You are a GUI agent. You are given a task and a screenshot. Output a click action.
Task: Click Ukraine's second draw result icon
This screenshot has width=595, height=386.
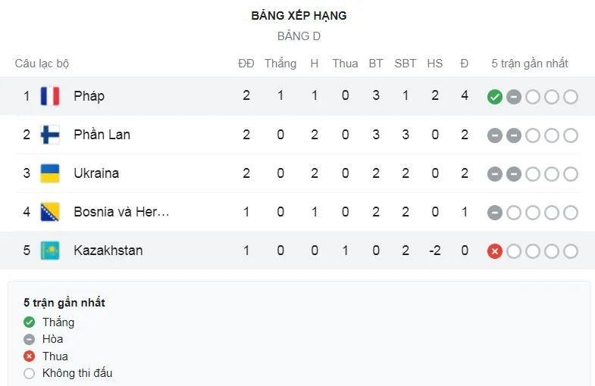point(514,174)
